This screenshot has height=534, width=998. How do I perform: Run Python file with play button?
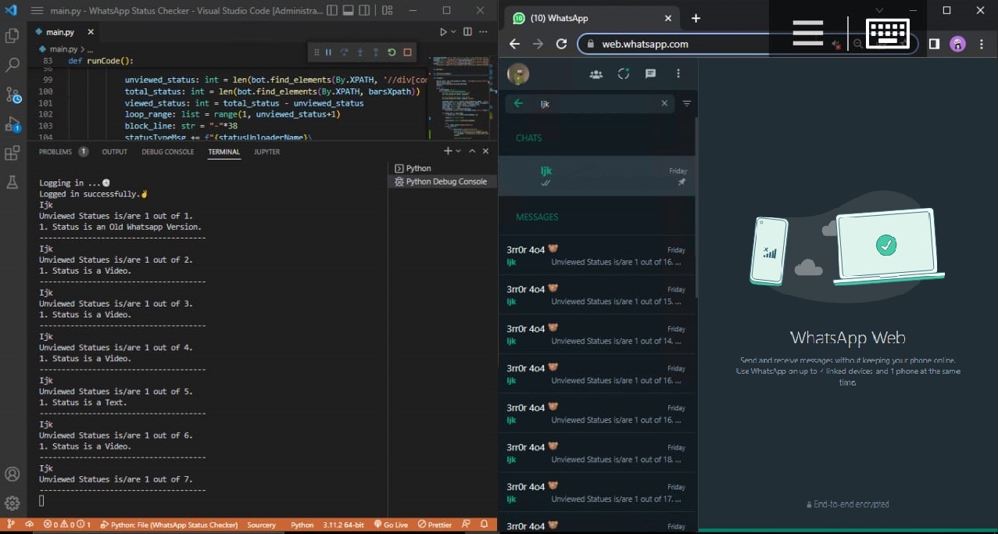(x=442, y=32)
